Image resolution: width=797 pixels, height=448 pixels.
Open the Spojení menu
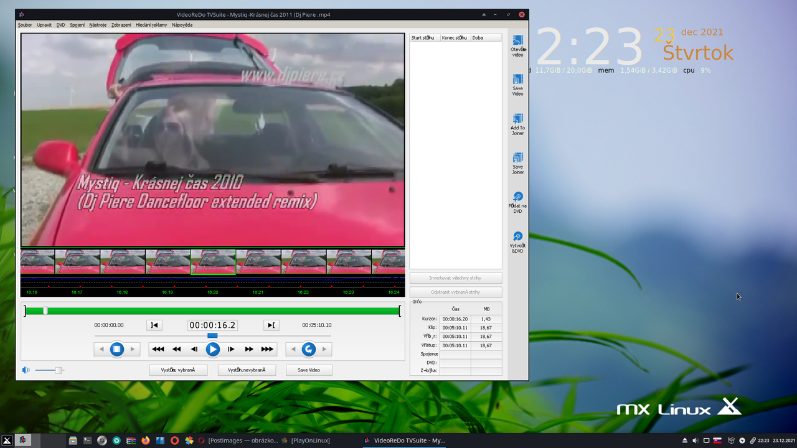coord(77,25)
